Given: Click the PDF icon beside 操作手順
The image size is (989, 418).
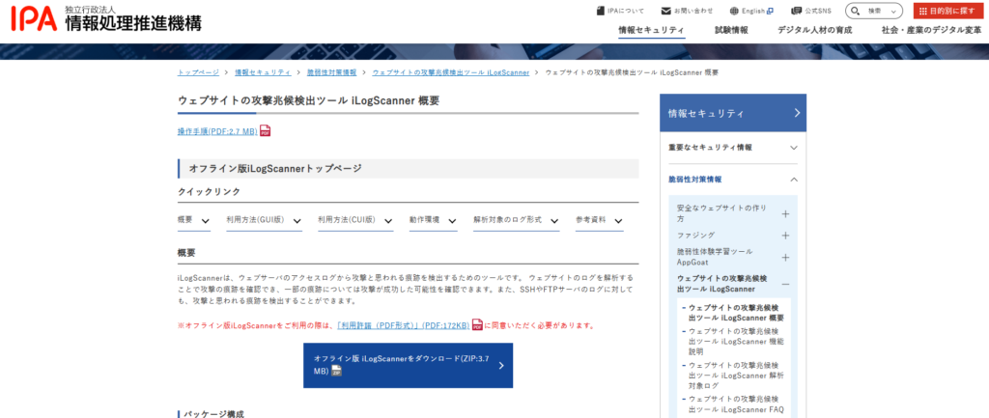Looking at the screenshot, I should [x=266, y=131].
